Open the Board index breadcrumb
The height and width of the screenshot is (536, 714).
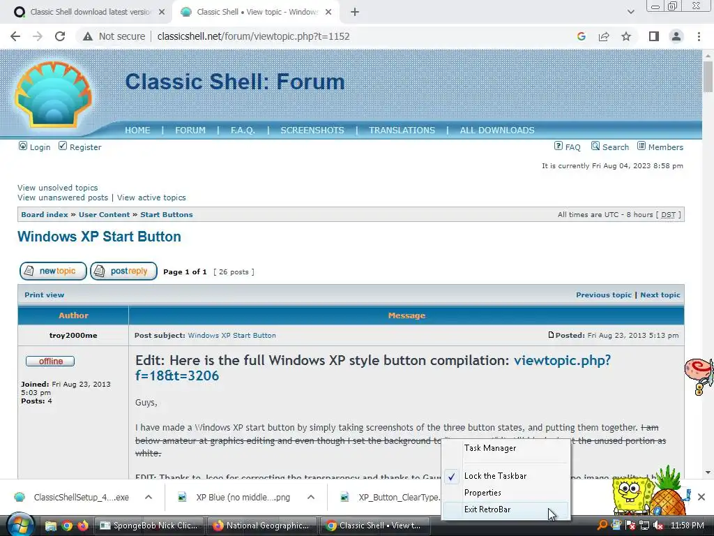pyautogui.click(x=45, y=215)
